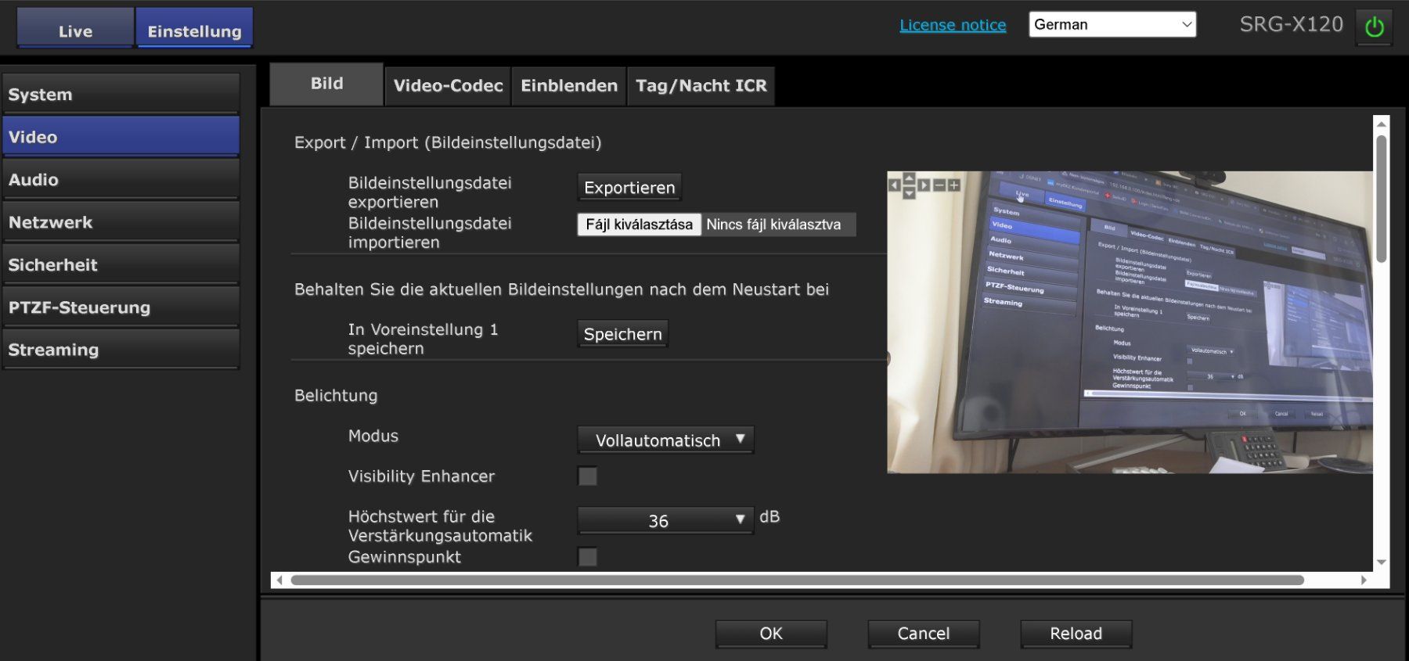Click 'Export / Import (Bildeinstellungsdatei)' heading
The image size is (1409, 661).
point(448,143)
